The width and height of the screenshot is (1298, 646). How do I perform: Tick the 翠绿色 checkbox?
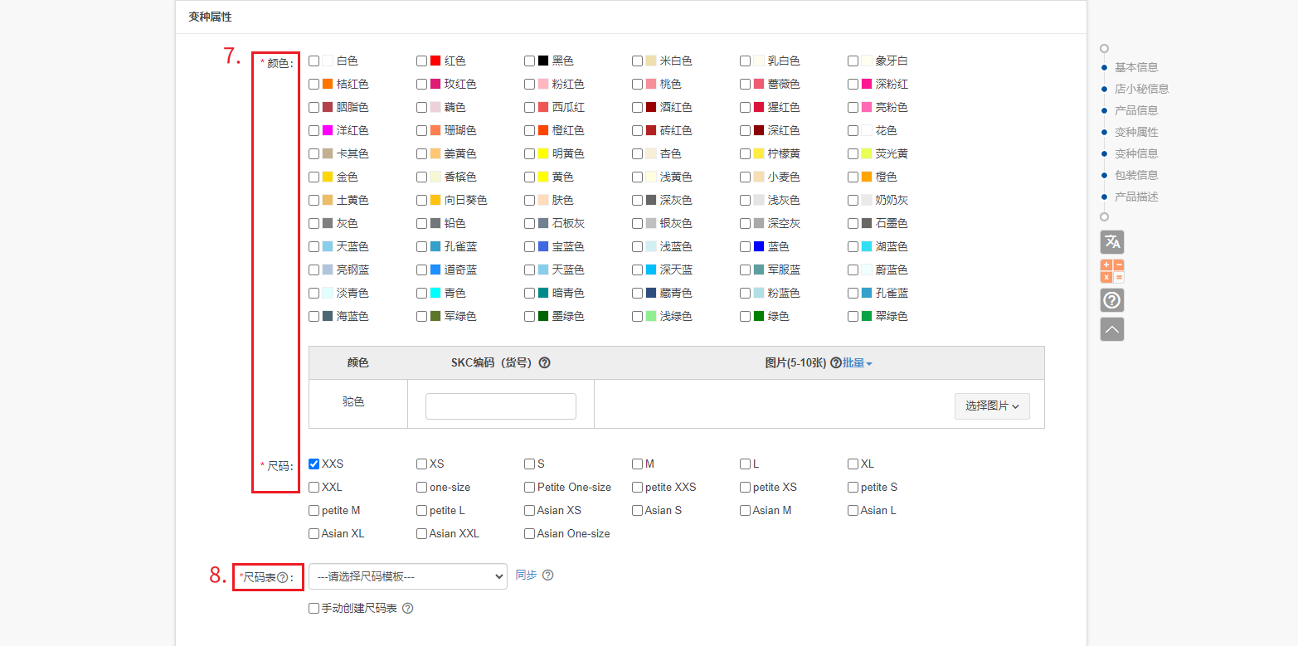point(853,316)
